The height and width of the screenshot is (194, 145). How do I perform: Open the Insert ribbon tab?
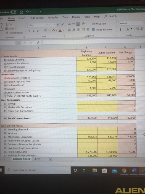[22, 18]
